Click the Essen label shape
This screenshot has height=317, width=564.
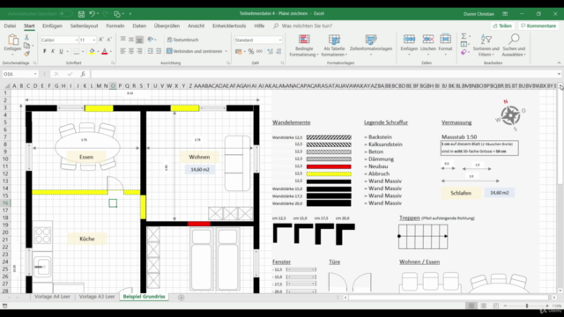click(86, 157)
